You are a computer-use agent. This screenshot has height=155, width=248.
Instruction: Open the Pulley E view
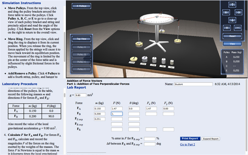81,69
